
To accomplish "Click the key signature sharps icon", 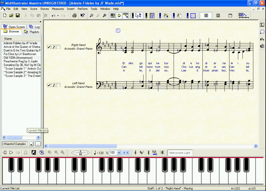I will coord(142,153).
